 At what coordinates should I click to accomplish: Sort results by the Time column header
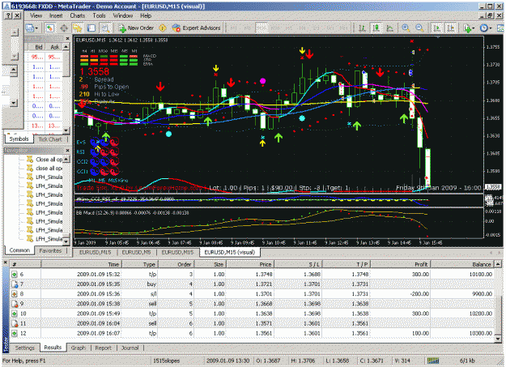(x=81, y=264)
